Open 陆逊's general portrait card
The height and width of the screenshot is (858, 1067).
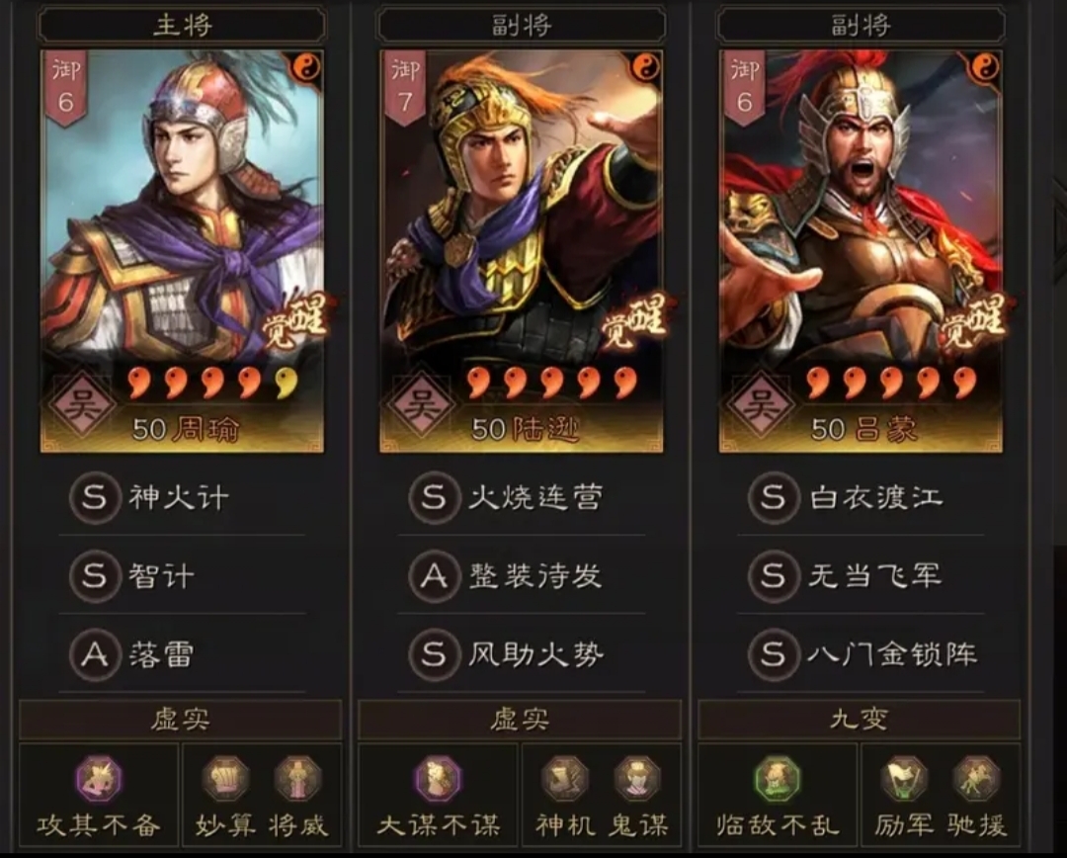[522, 251]
